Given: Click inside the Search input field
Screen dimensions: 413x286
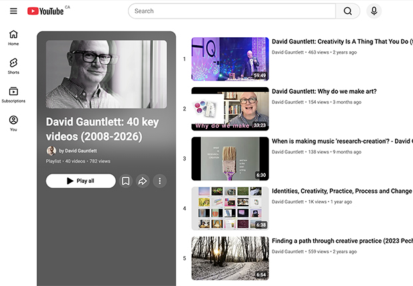Looking at the screenshot, I should (233, 11).
